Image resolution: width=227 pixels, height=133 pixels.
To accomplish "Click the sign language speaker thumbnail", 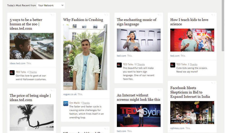I will point(139,40).
